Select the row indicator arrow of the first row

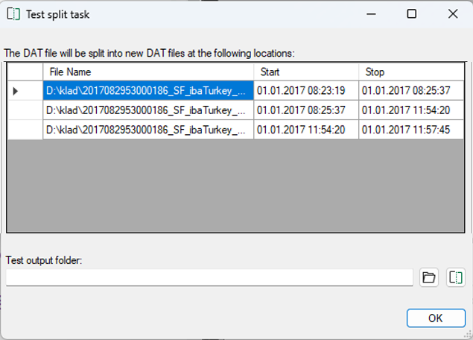(x=15, y=91)
